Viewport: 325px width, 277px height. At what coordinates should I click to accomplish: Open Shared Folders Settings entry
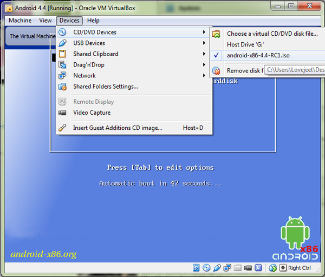coord(134,87)
